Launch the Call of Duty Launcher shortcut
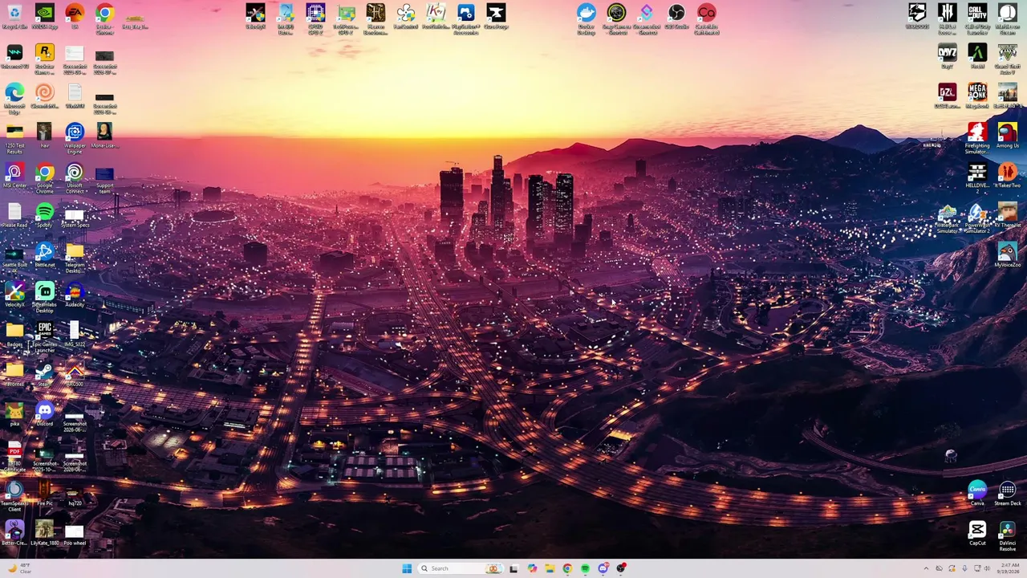The width and height of the screenshot is (1027, 578). click(x=977, y=19)
